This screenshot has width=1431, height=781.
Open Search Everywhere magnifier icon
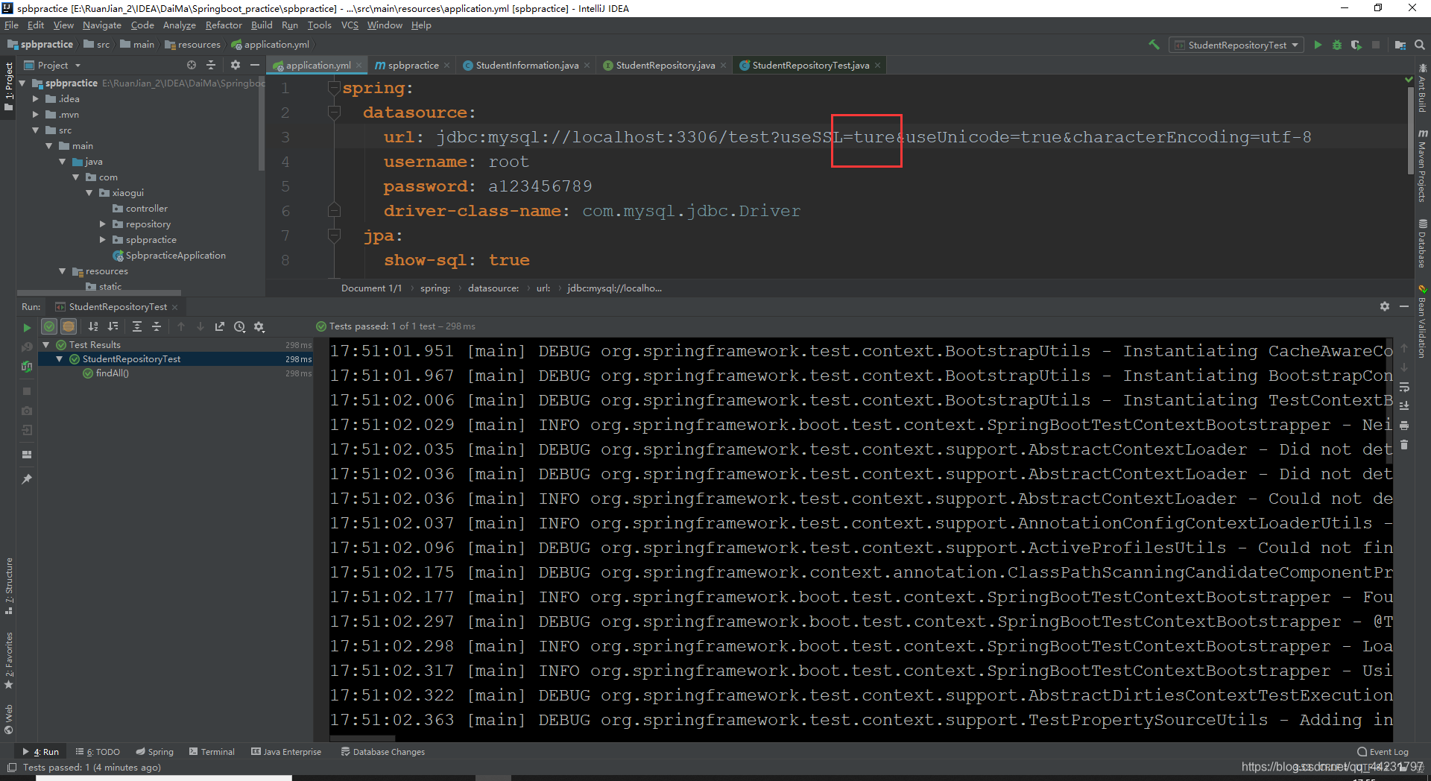tap(1420, 45)
